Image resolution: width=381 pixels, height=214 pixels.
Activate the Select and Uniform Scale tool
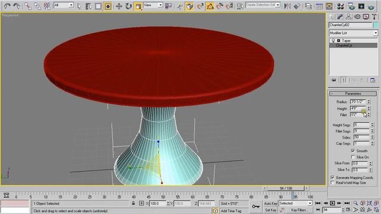138,6
